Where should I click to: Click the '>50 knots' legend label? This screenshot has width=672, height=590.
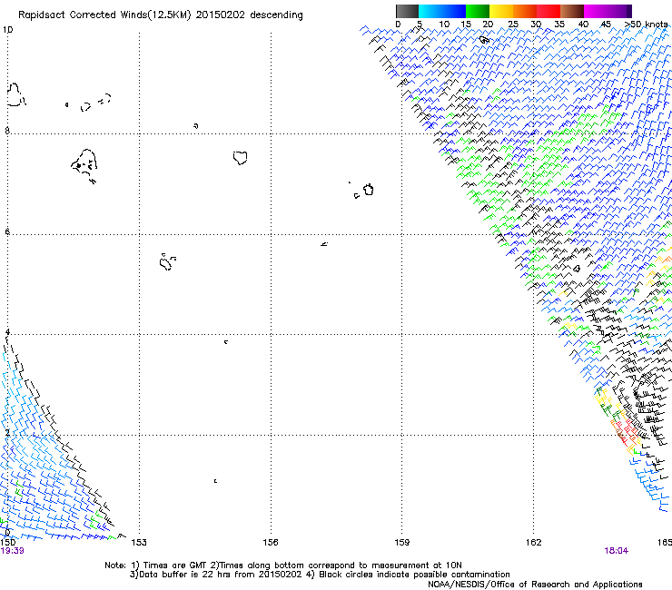click(x=646, y=25)
